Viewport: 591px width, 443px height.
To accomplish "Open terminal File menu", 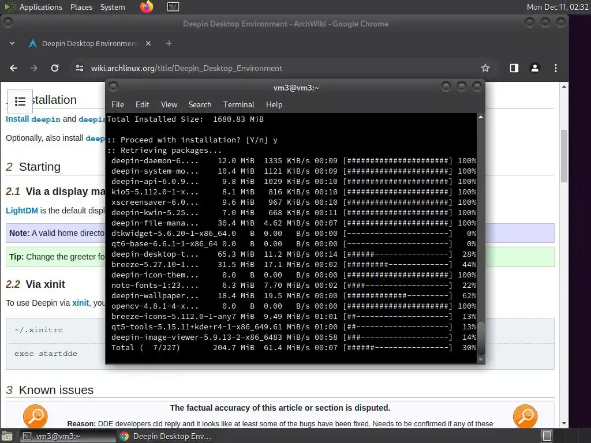I will (118, 105).
